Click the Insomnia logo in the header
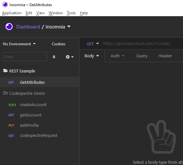183x165 pixels. 9,27
